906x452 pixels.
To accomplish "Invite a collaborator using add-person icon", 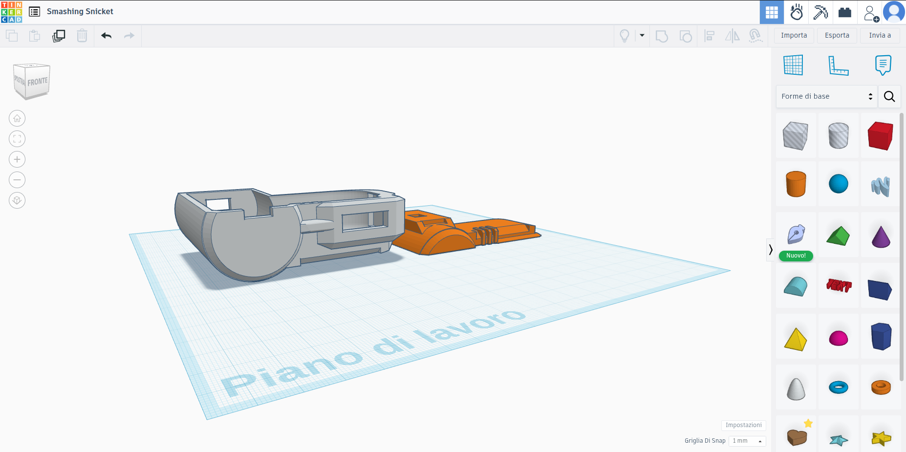I will 871,13.
